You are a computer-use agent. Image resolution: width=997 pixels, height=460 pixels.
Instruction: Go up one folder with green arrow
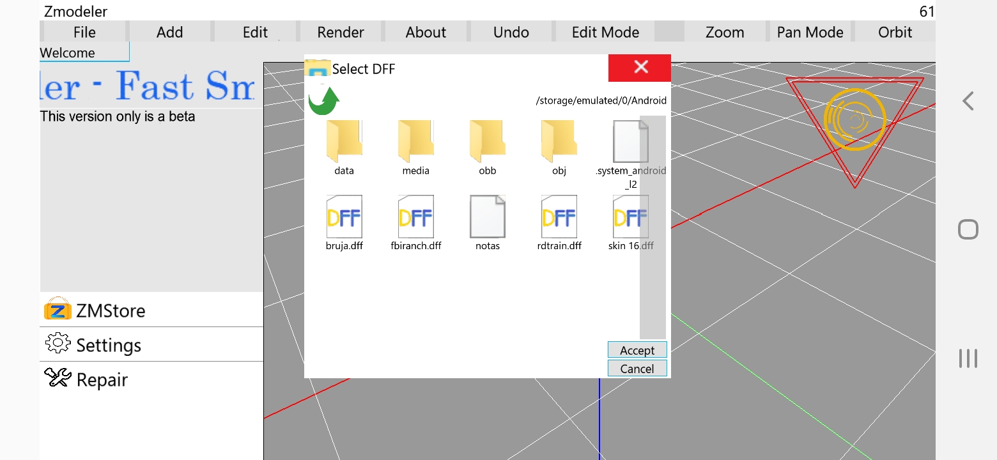324,101
